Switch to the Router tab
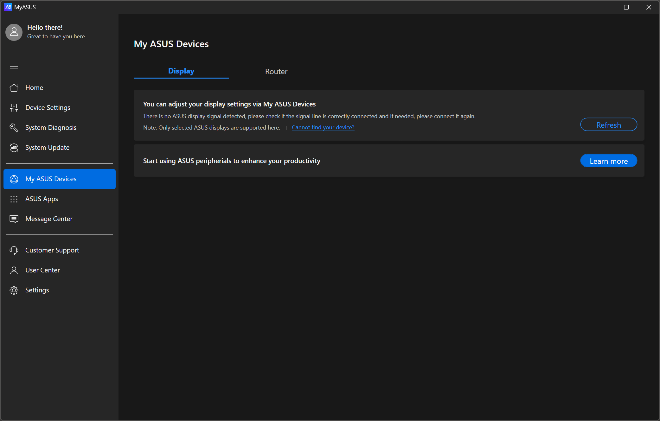The image size is (660, 421). click(x=276, y=72)
